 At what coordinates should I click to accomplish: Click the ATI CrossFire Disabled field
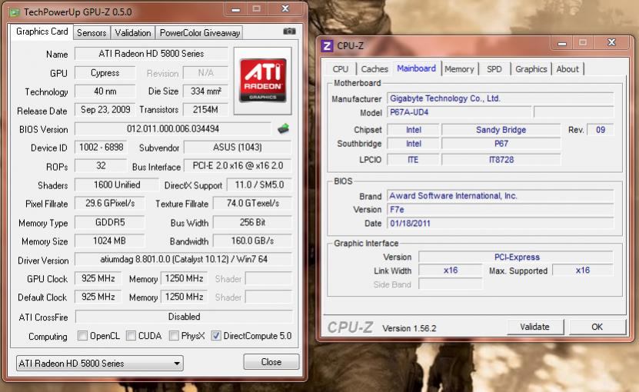coord(184,317)
